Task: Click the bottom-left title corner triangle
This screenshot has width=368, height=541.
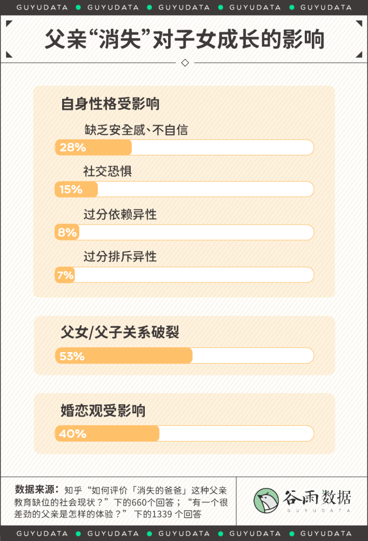Action: click(9, 54)
